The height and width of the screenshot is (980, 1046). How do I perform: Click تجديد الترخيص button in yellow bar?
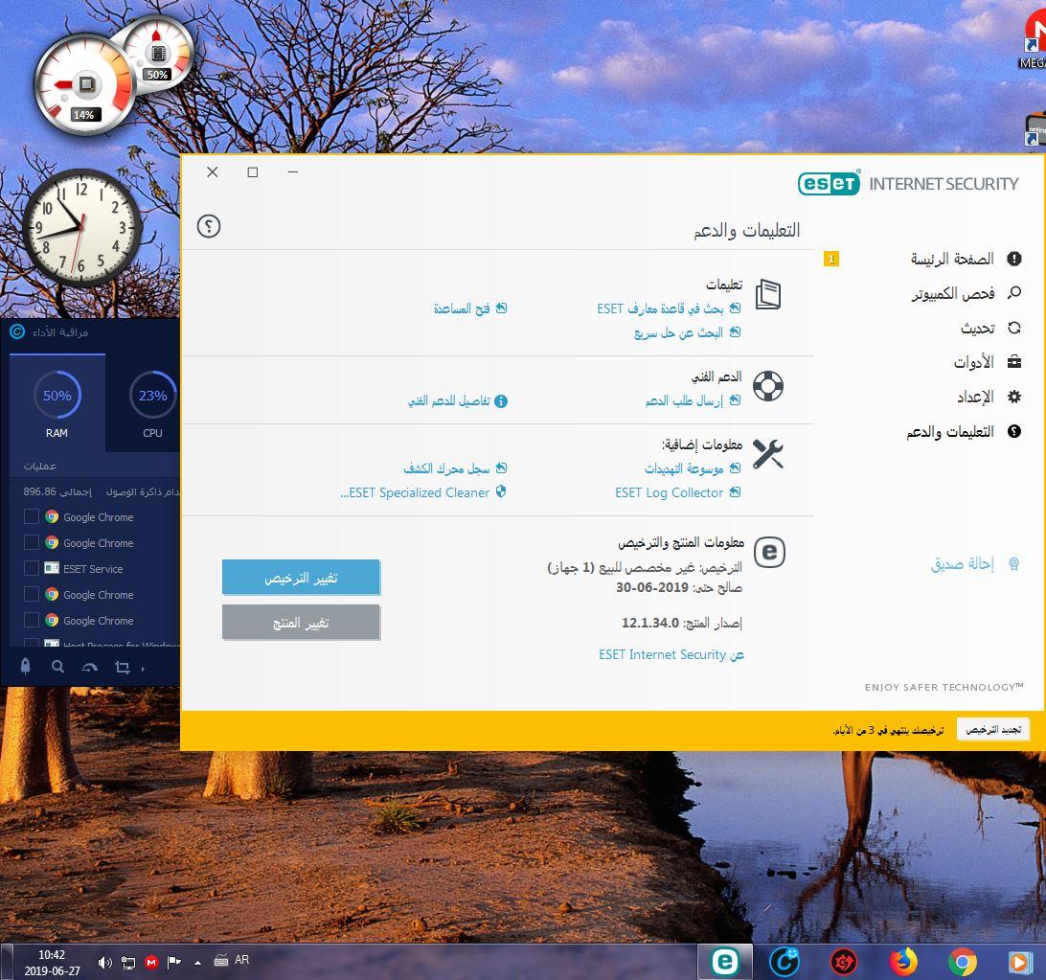tap(993, 729)
